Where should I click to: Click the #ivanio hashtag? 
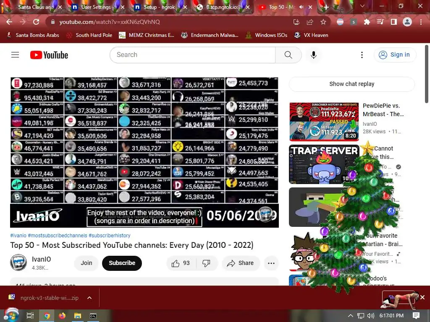click(x=18, y=236)
